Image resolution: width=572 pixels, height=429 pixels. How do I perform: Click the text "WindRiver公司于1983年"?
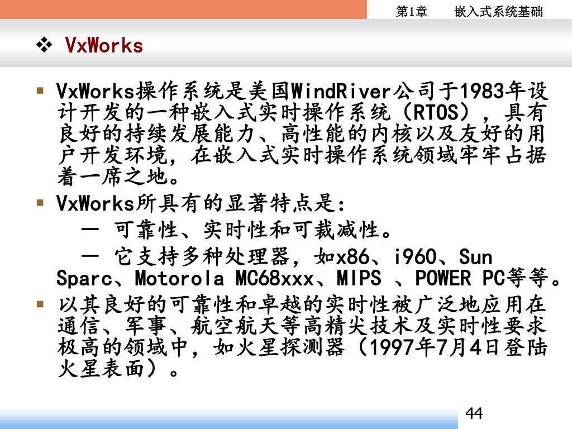408,91
